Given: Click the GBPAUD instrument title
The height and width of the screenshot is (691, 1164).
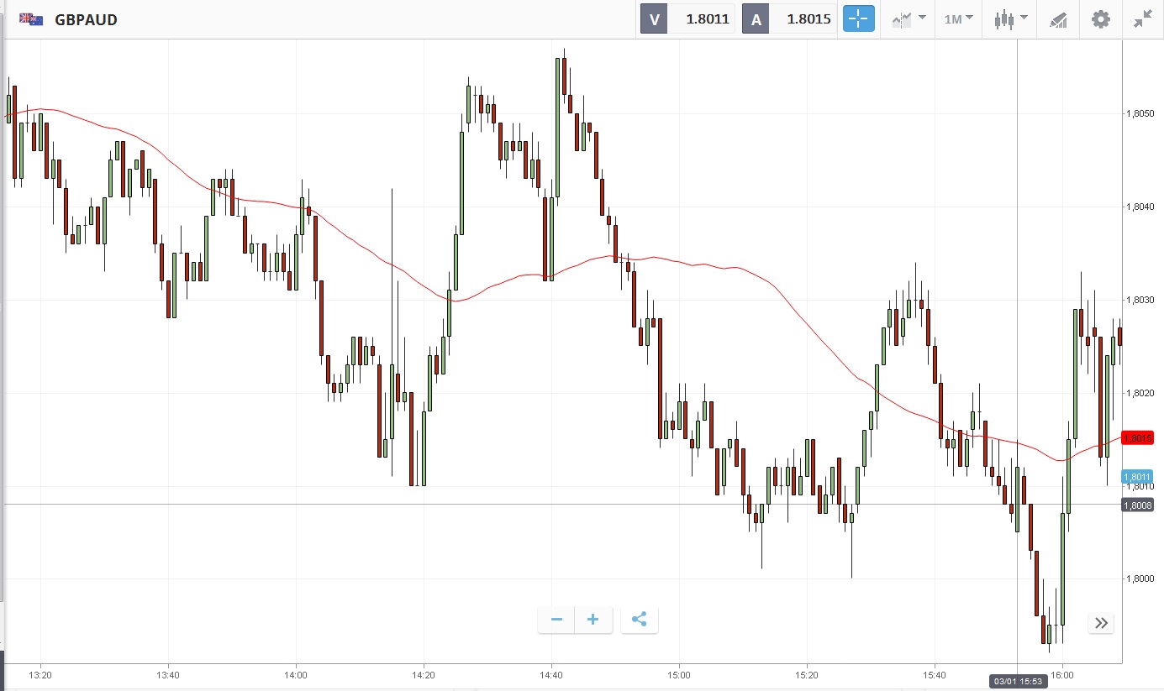Looking at the screenshot, I should (86, 19).
